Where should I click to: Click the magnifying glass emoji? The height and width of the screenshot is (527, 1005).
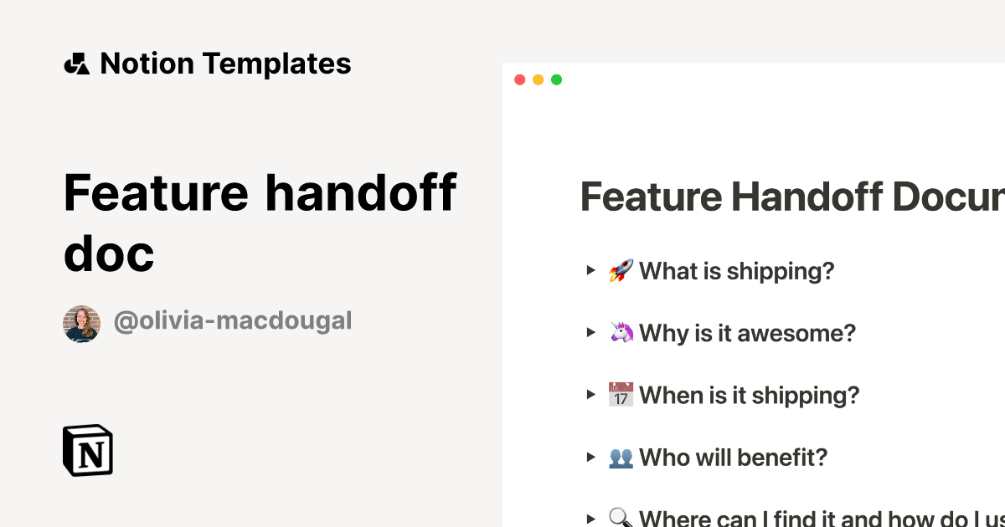click(621, 519)
